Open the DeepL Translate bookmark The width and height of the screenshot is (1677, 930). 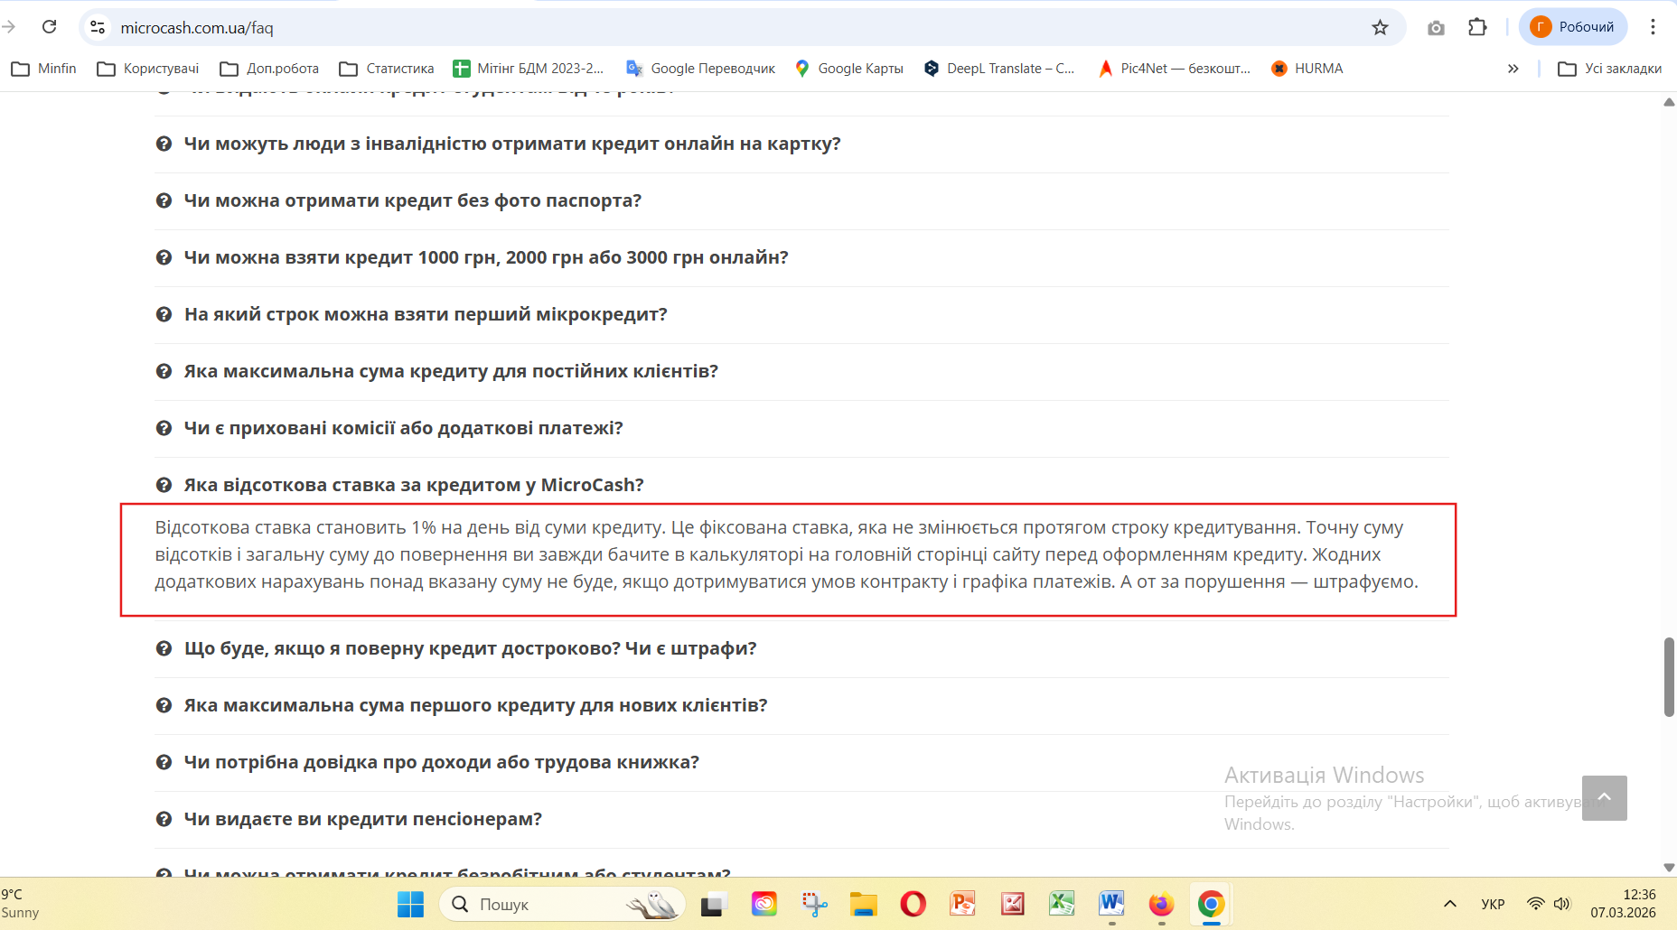999,69
